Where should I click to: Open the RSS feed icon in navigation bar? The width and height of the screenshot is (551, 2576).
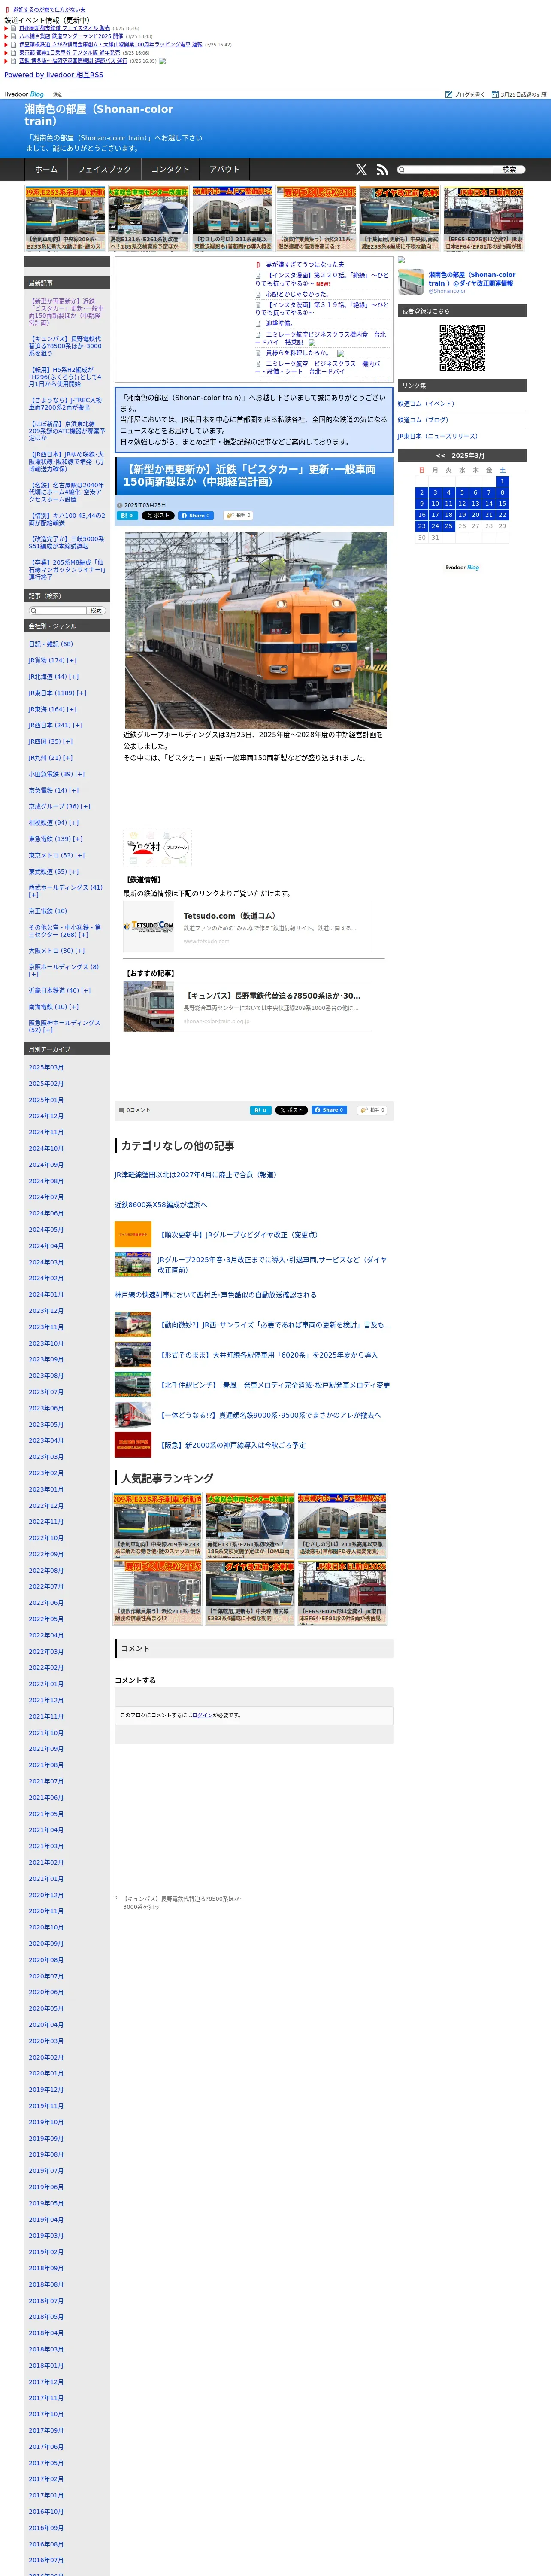click(x=382, y=170)
